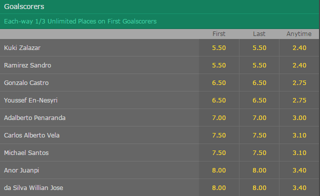Image resolution: width=320 pixels, height=196 pixels.
Task: Select da Silva Willian Jose First odds 8.00
Action: 219,188
